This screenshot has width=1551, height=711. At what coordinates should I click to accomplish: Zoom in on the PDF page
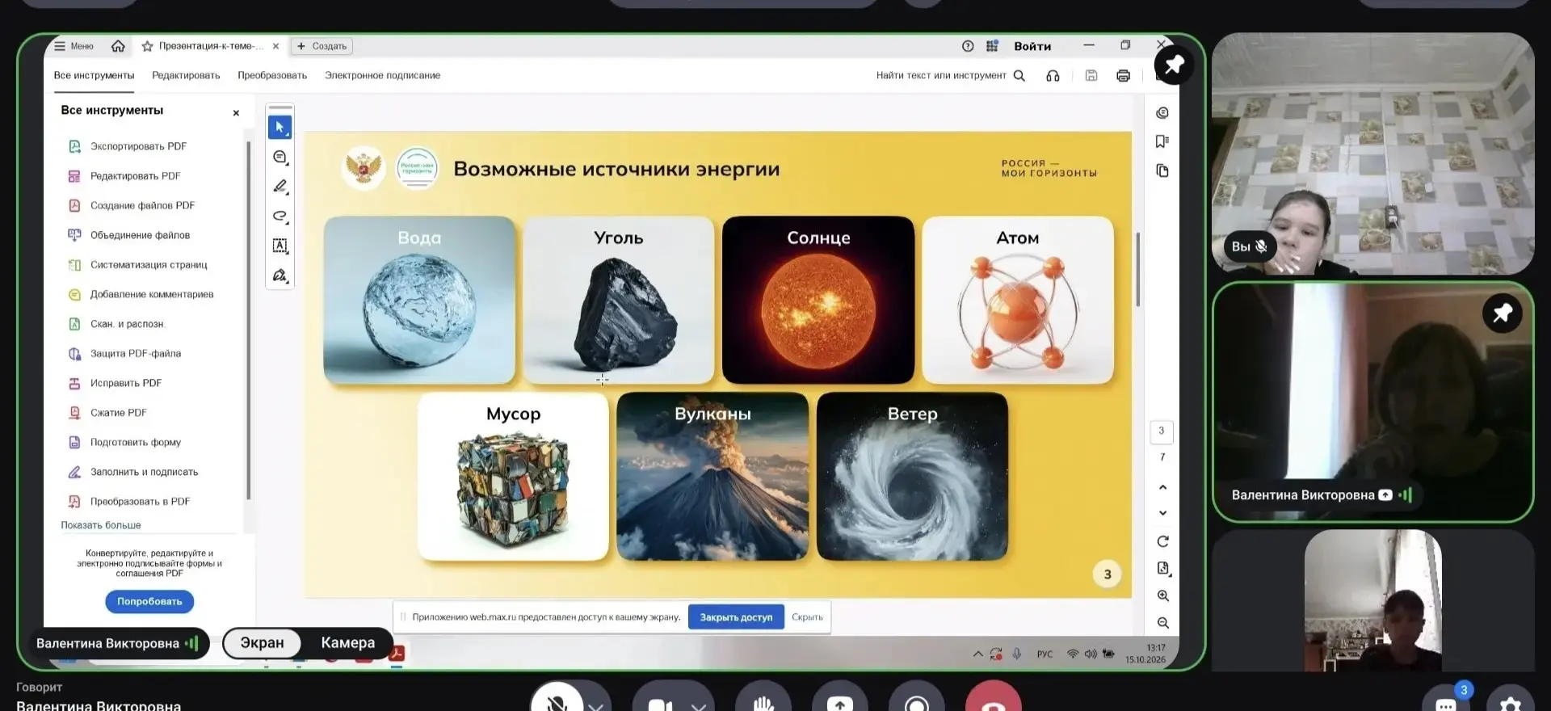coord(1162,595)
